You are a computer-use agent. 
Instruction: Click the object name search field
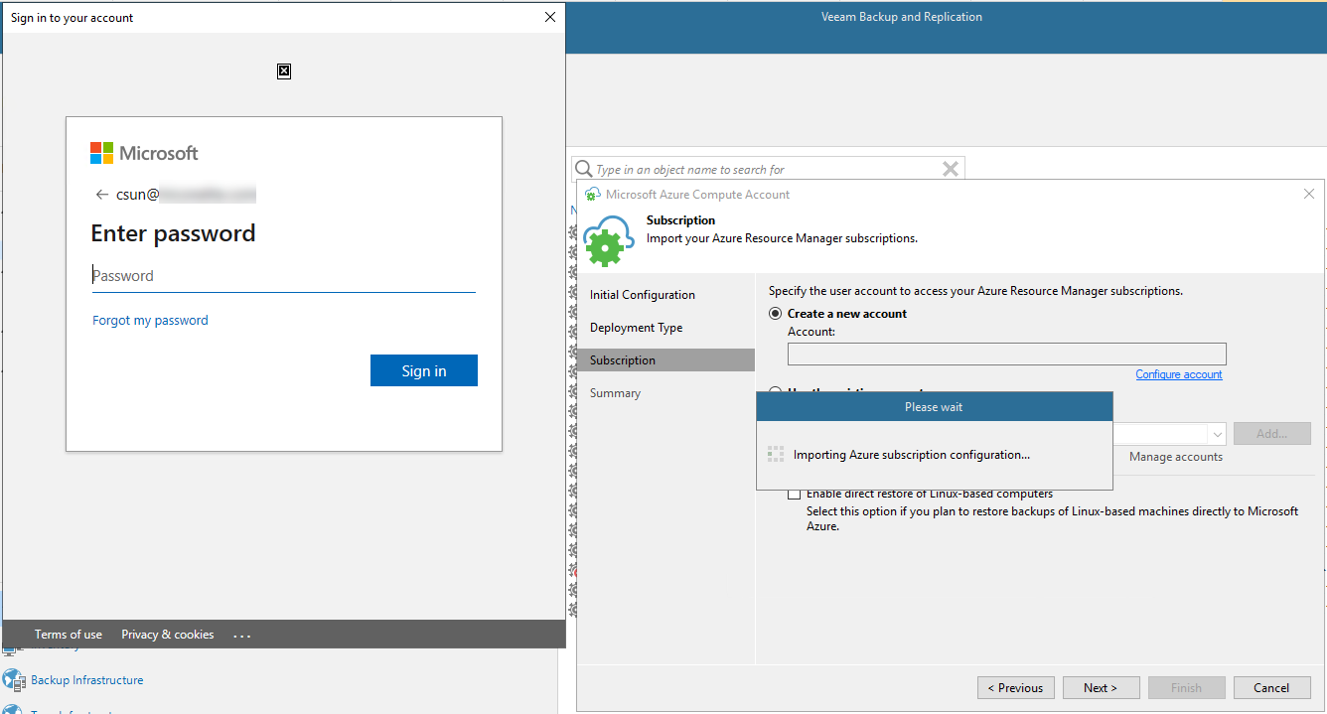pos(767,169)
